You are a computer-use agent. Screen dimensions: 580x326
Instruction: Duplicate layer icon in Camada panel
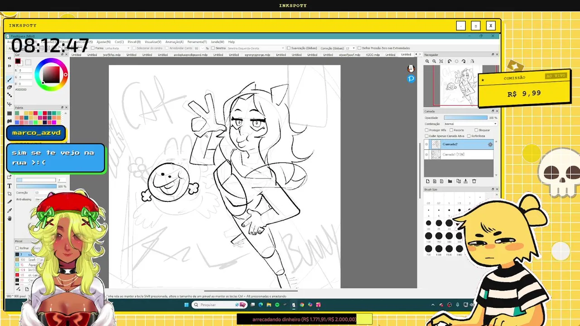(458, 181)
